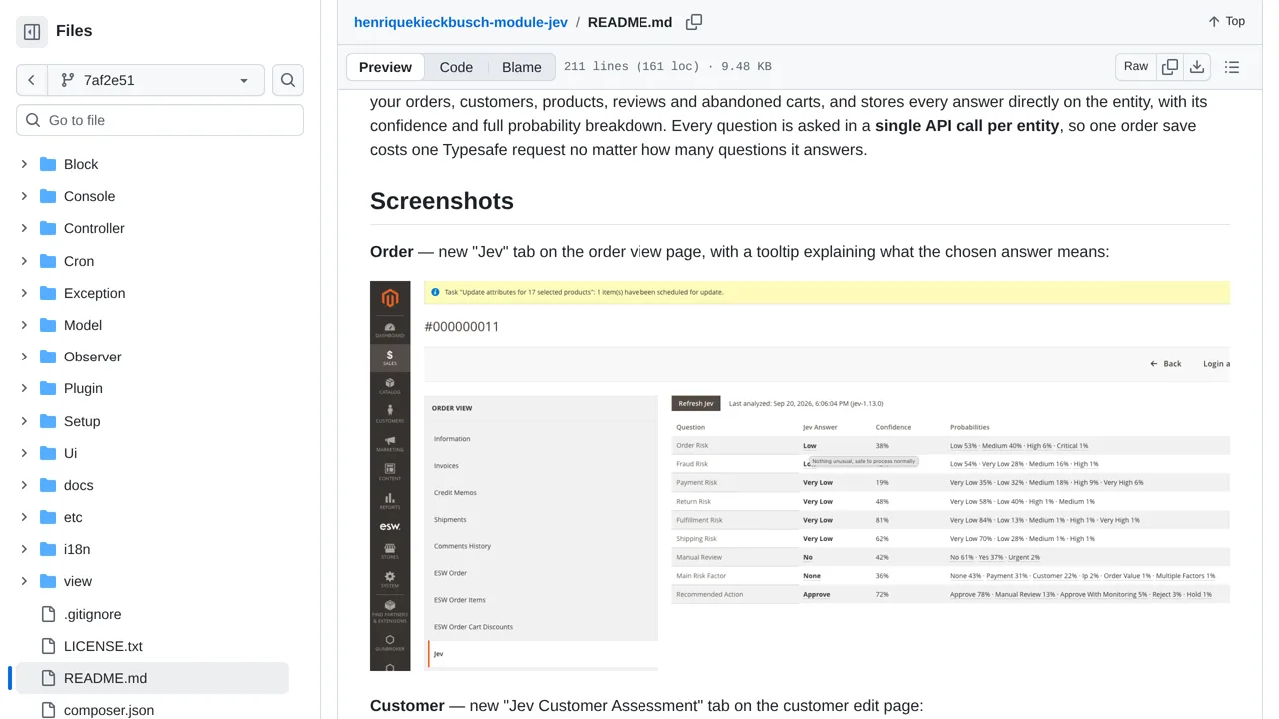Jump to Top of the page

click(1226, 21)
